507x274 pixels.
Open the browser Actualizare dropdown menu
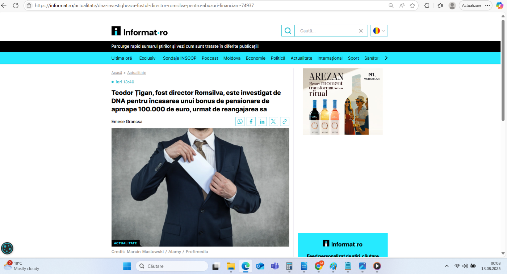487,5
